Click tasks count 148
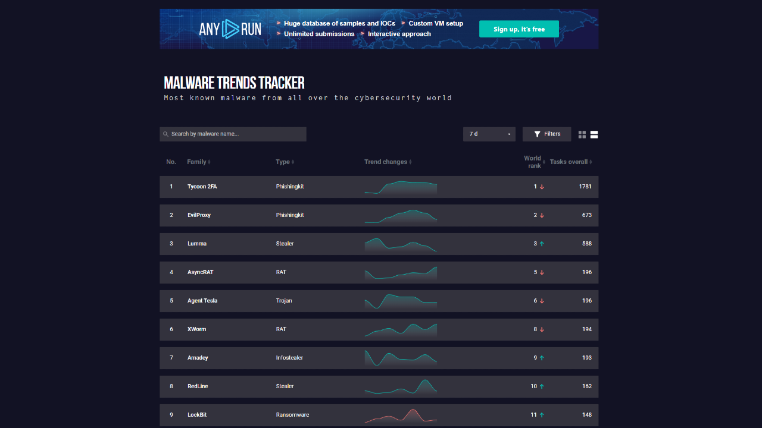This screenshot has height=428, width=762. [587, 415]
